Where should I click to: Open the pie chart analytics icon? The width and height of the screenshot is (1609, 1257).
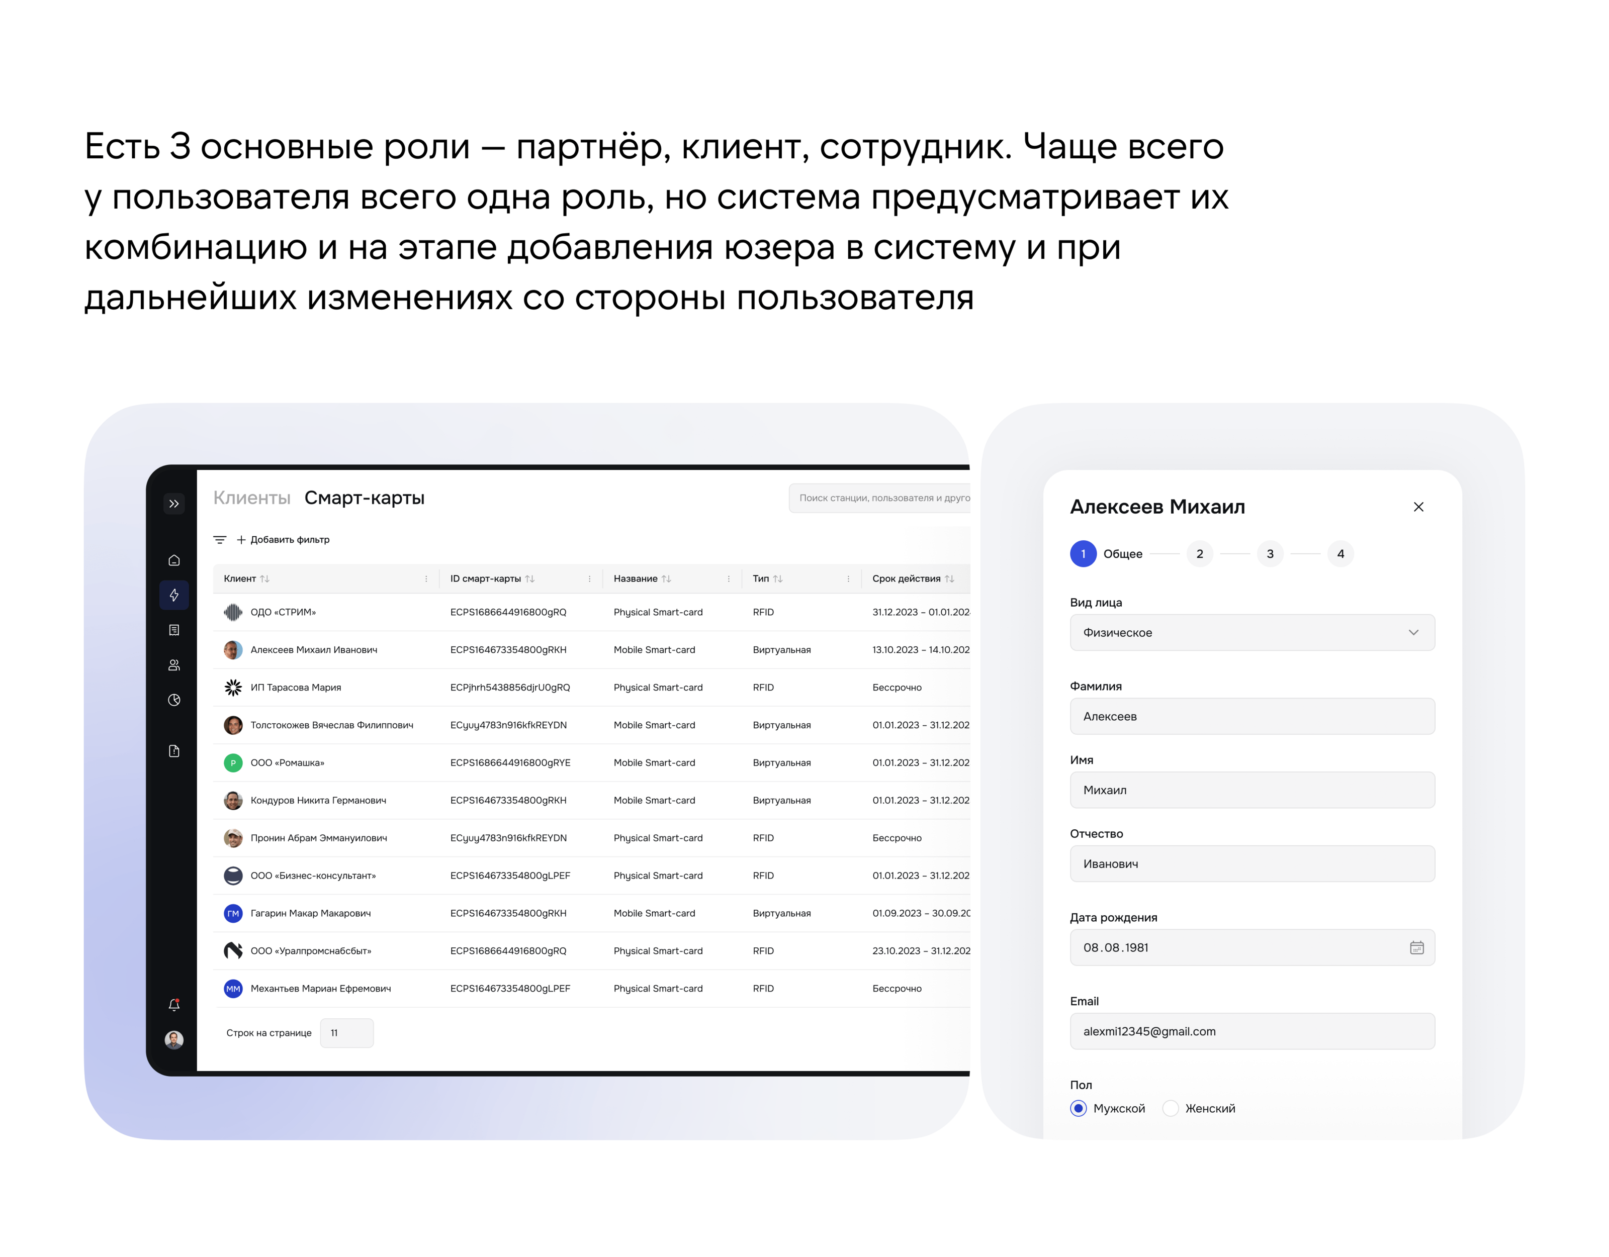174,700
